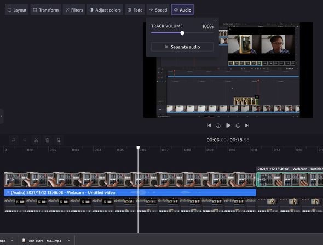Screen dimensions: 323x245
Task: Open the Transform tab
Action: pyautogui.click(x=46, y=10)
